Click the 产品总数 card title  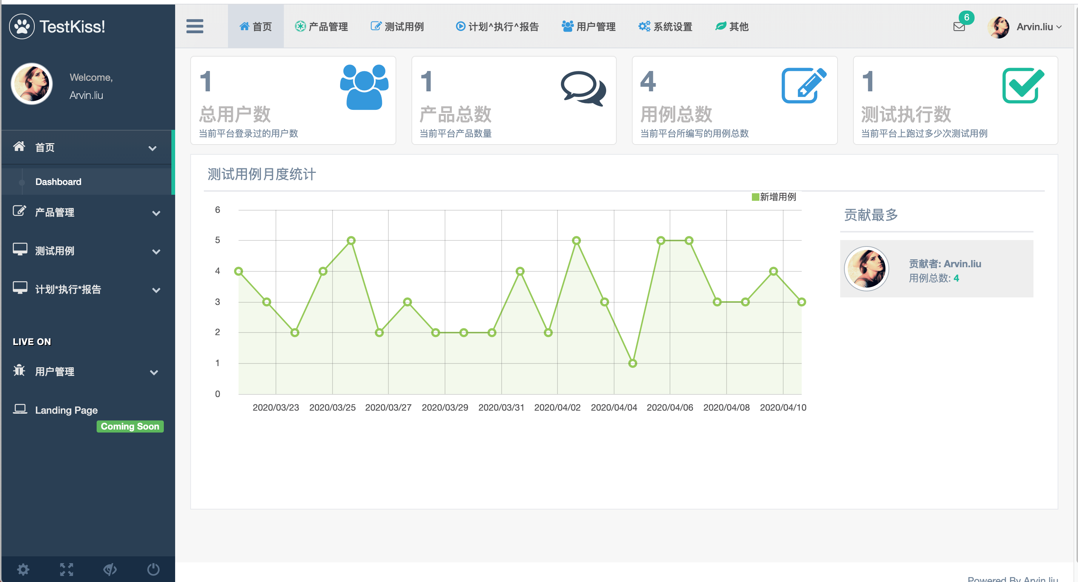(455, 114)
